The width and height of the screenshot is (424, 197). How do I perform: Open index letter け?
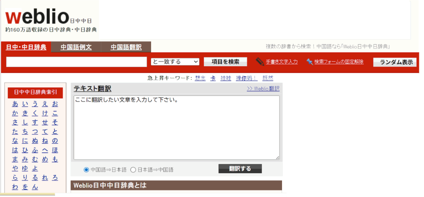tap(45, 113)
